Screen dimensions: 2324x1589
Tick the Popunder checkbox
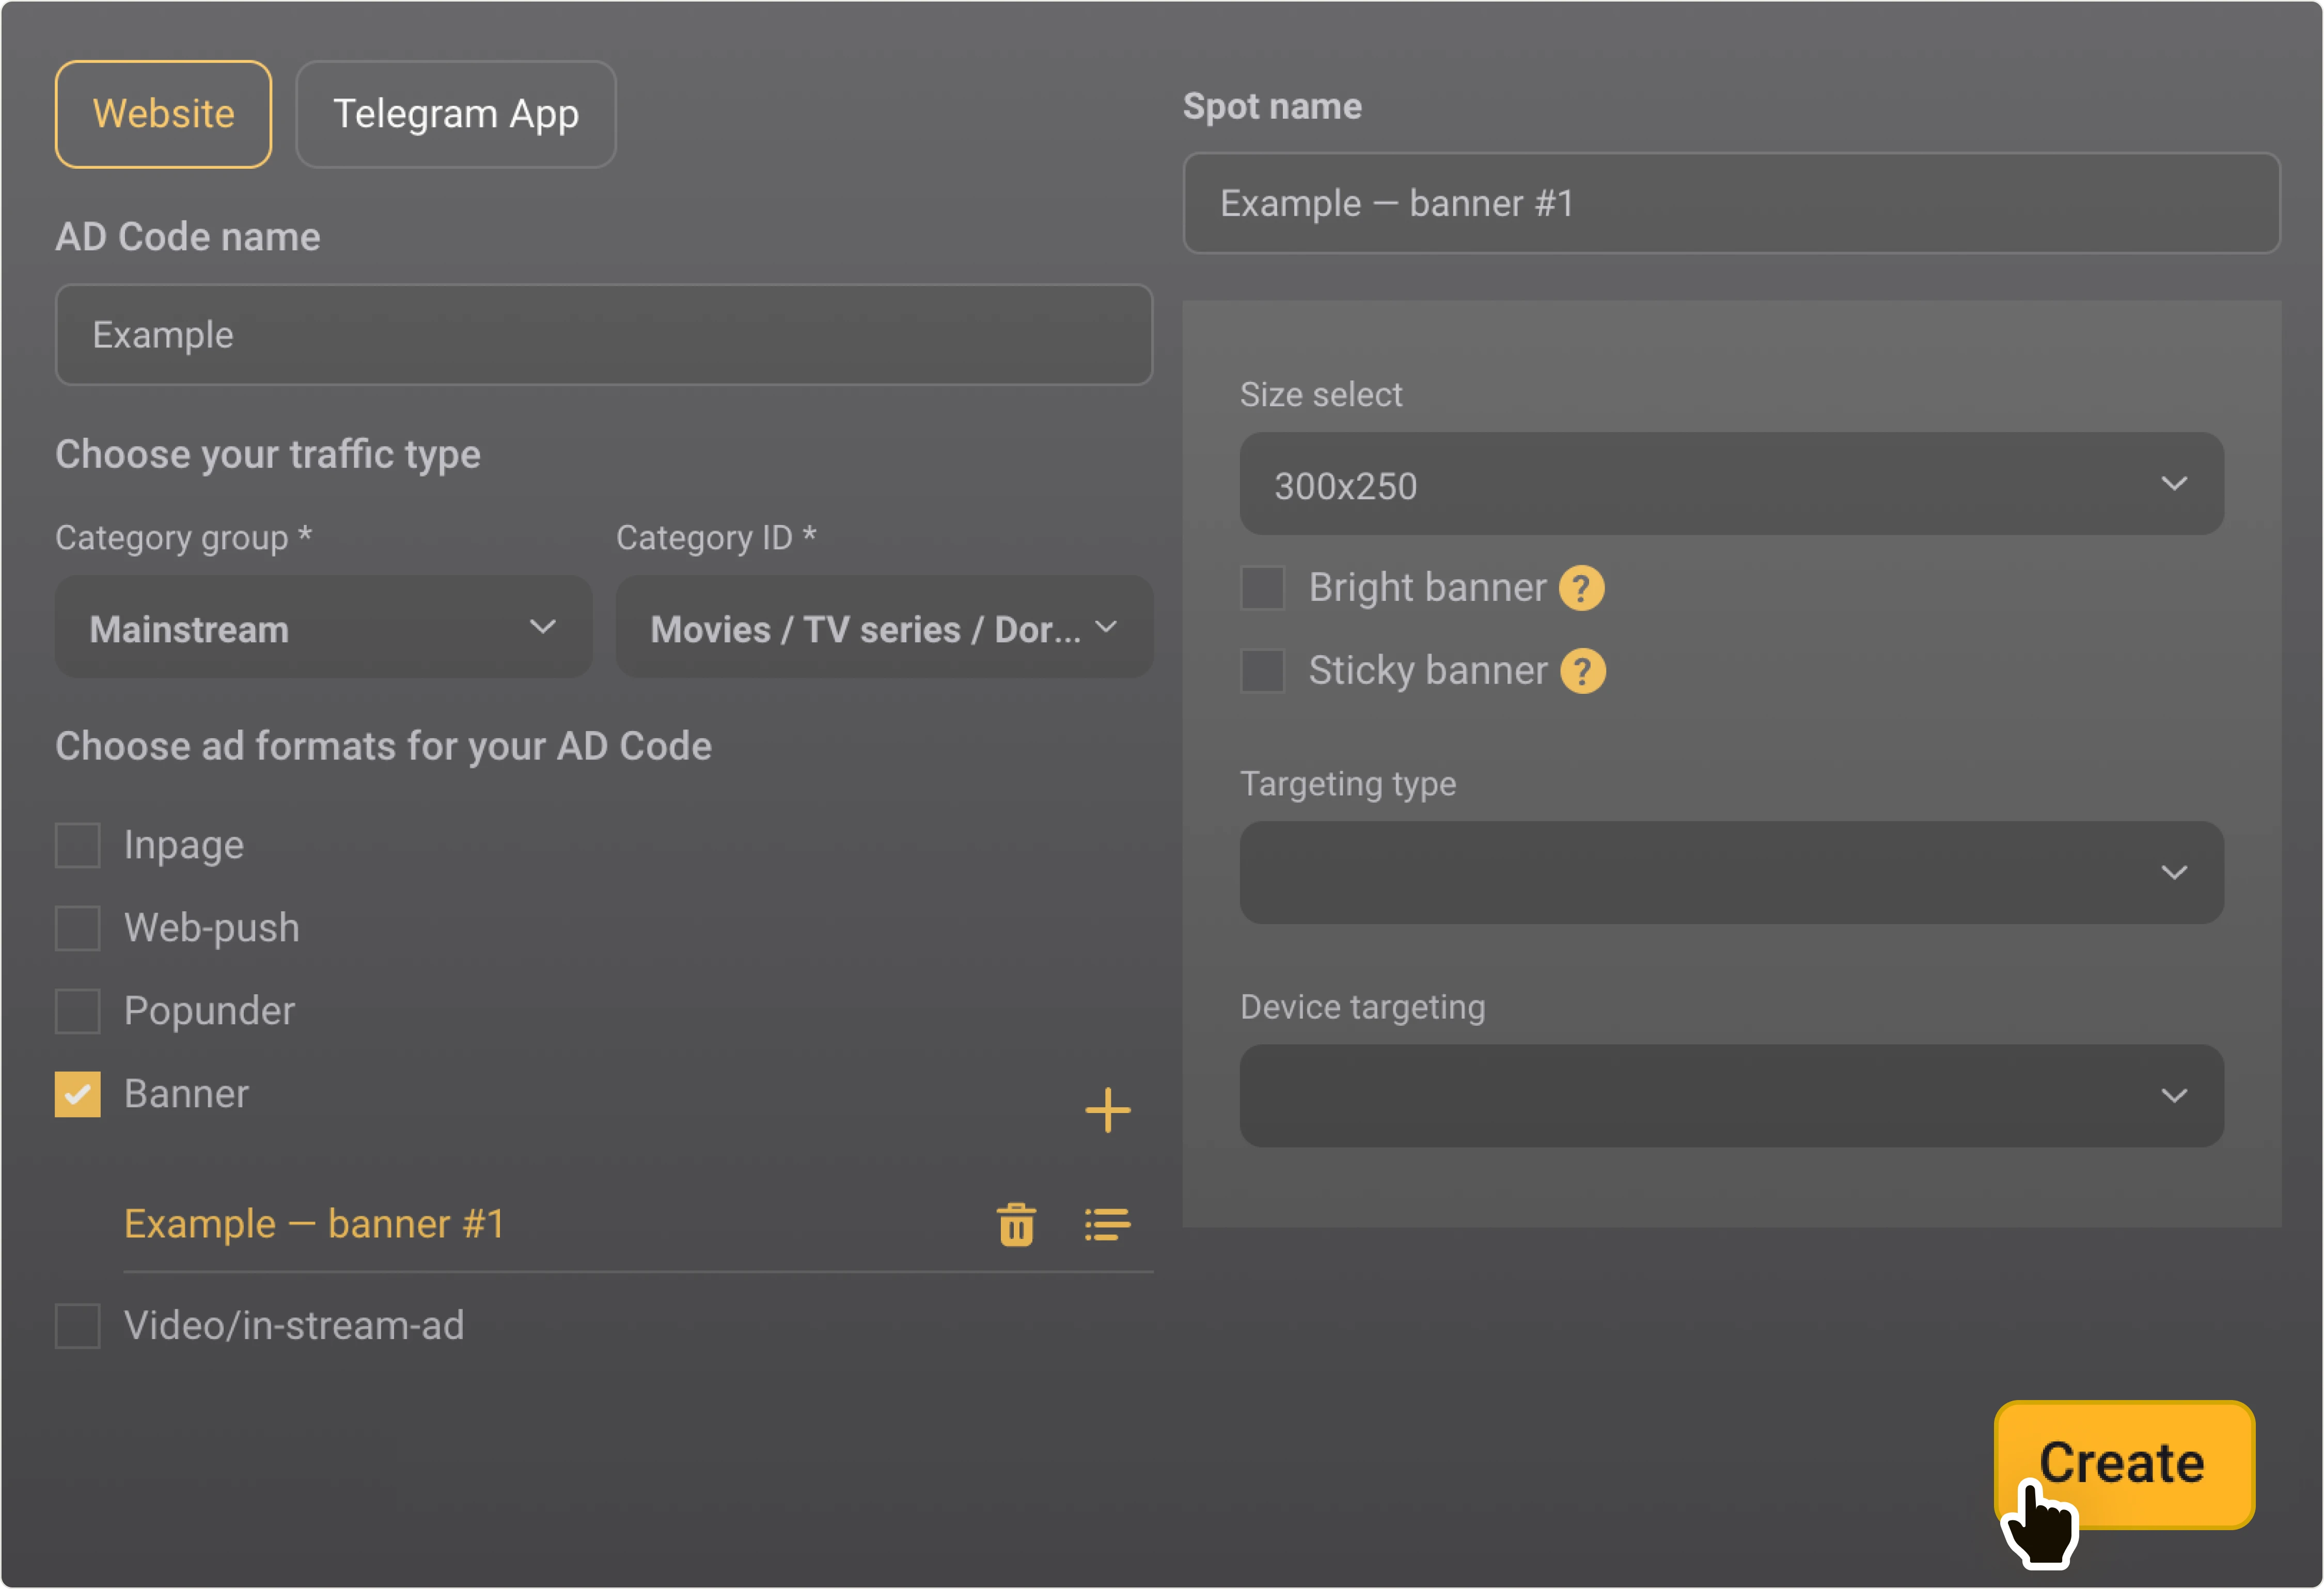[77, 1011]
